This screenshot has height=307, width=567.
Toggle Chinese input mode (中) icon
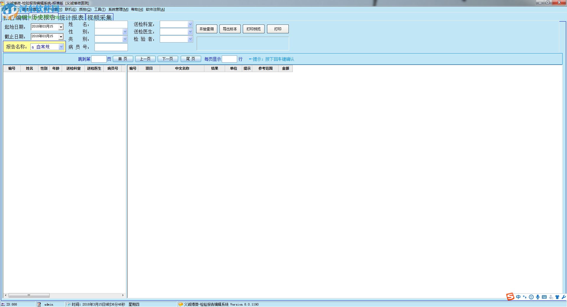518,297
